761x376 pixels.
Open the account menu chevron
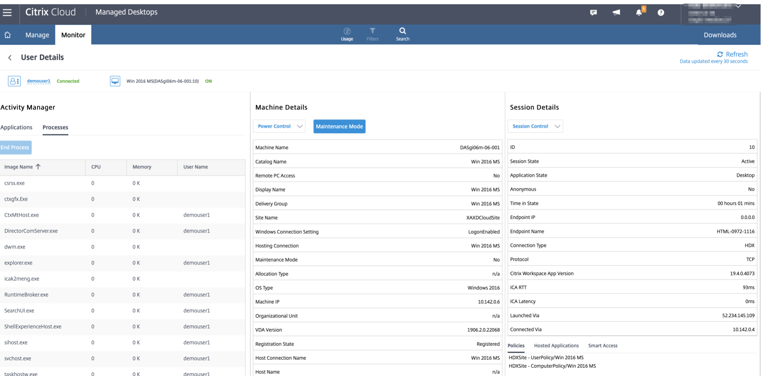tap(739, 6)
